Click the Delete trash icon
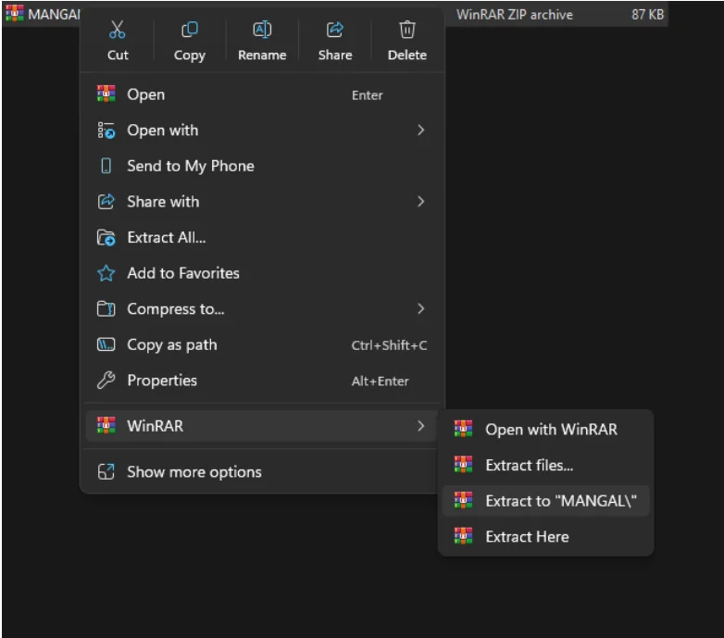 (407, 31)
